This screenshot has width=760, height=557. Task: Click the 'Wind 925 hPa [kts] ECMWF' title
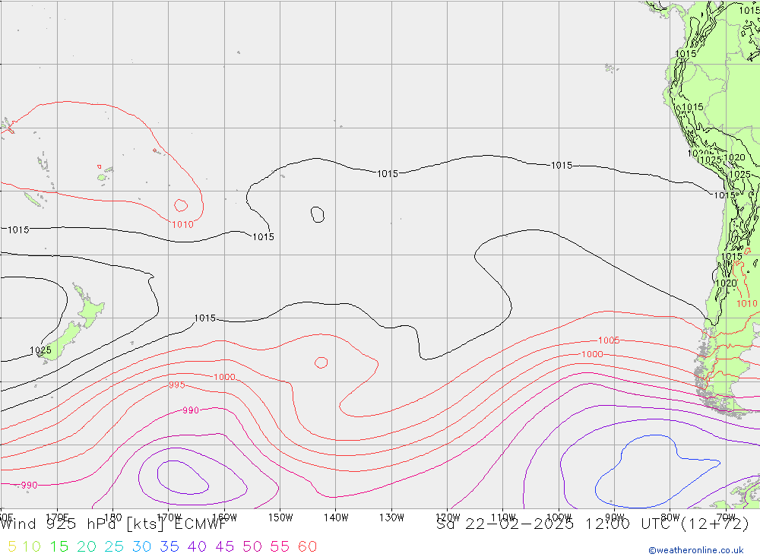coord(113,524)
